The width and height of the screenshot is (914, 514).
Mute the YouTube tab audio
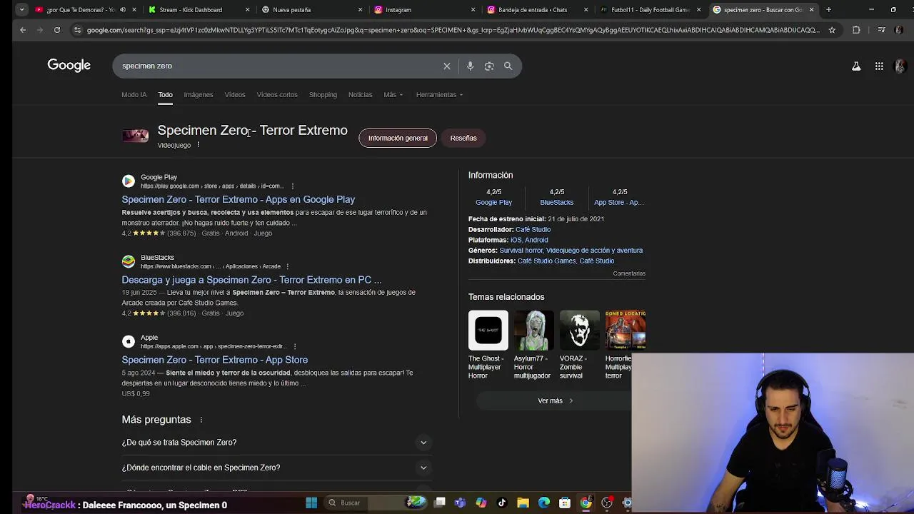pos(123,9)
